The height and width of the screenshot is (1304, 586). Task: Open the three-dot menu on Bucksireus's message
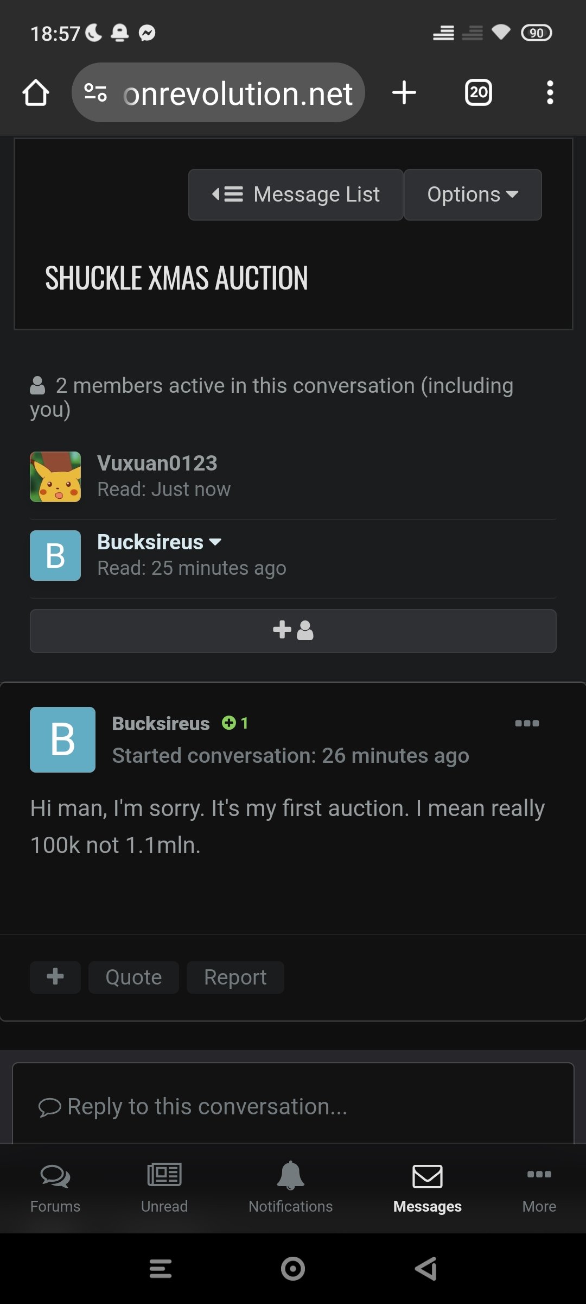(527, 723)
